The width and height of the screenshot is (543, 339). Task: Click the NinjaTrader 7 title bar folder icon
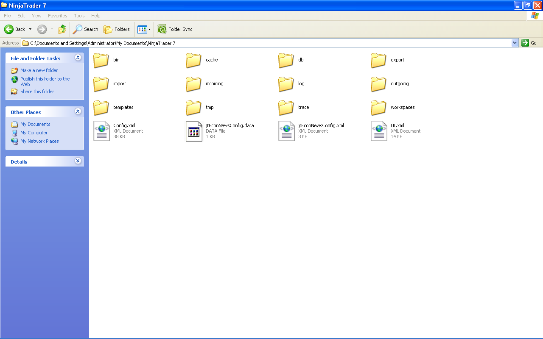(x=4, y=5)
